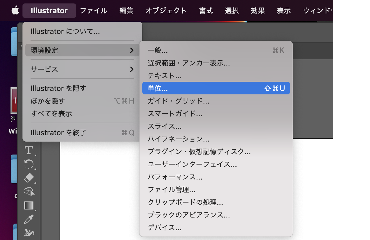
Task: Open パフォーマンス... preferences
Action: click(216, 177)
